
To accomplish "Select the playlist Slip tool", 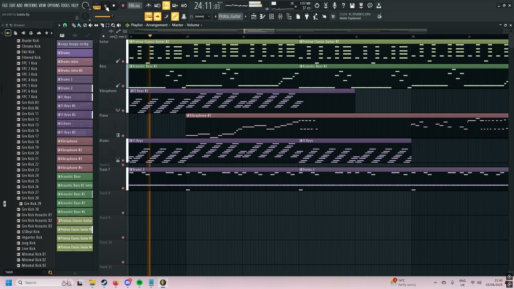I will pyautogui.click(x=96, y=25).
